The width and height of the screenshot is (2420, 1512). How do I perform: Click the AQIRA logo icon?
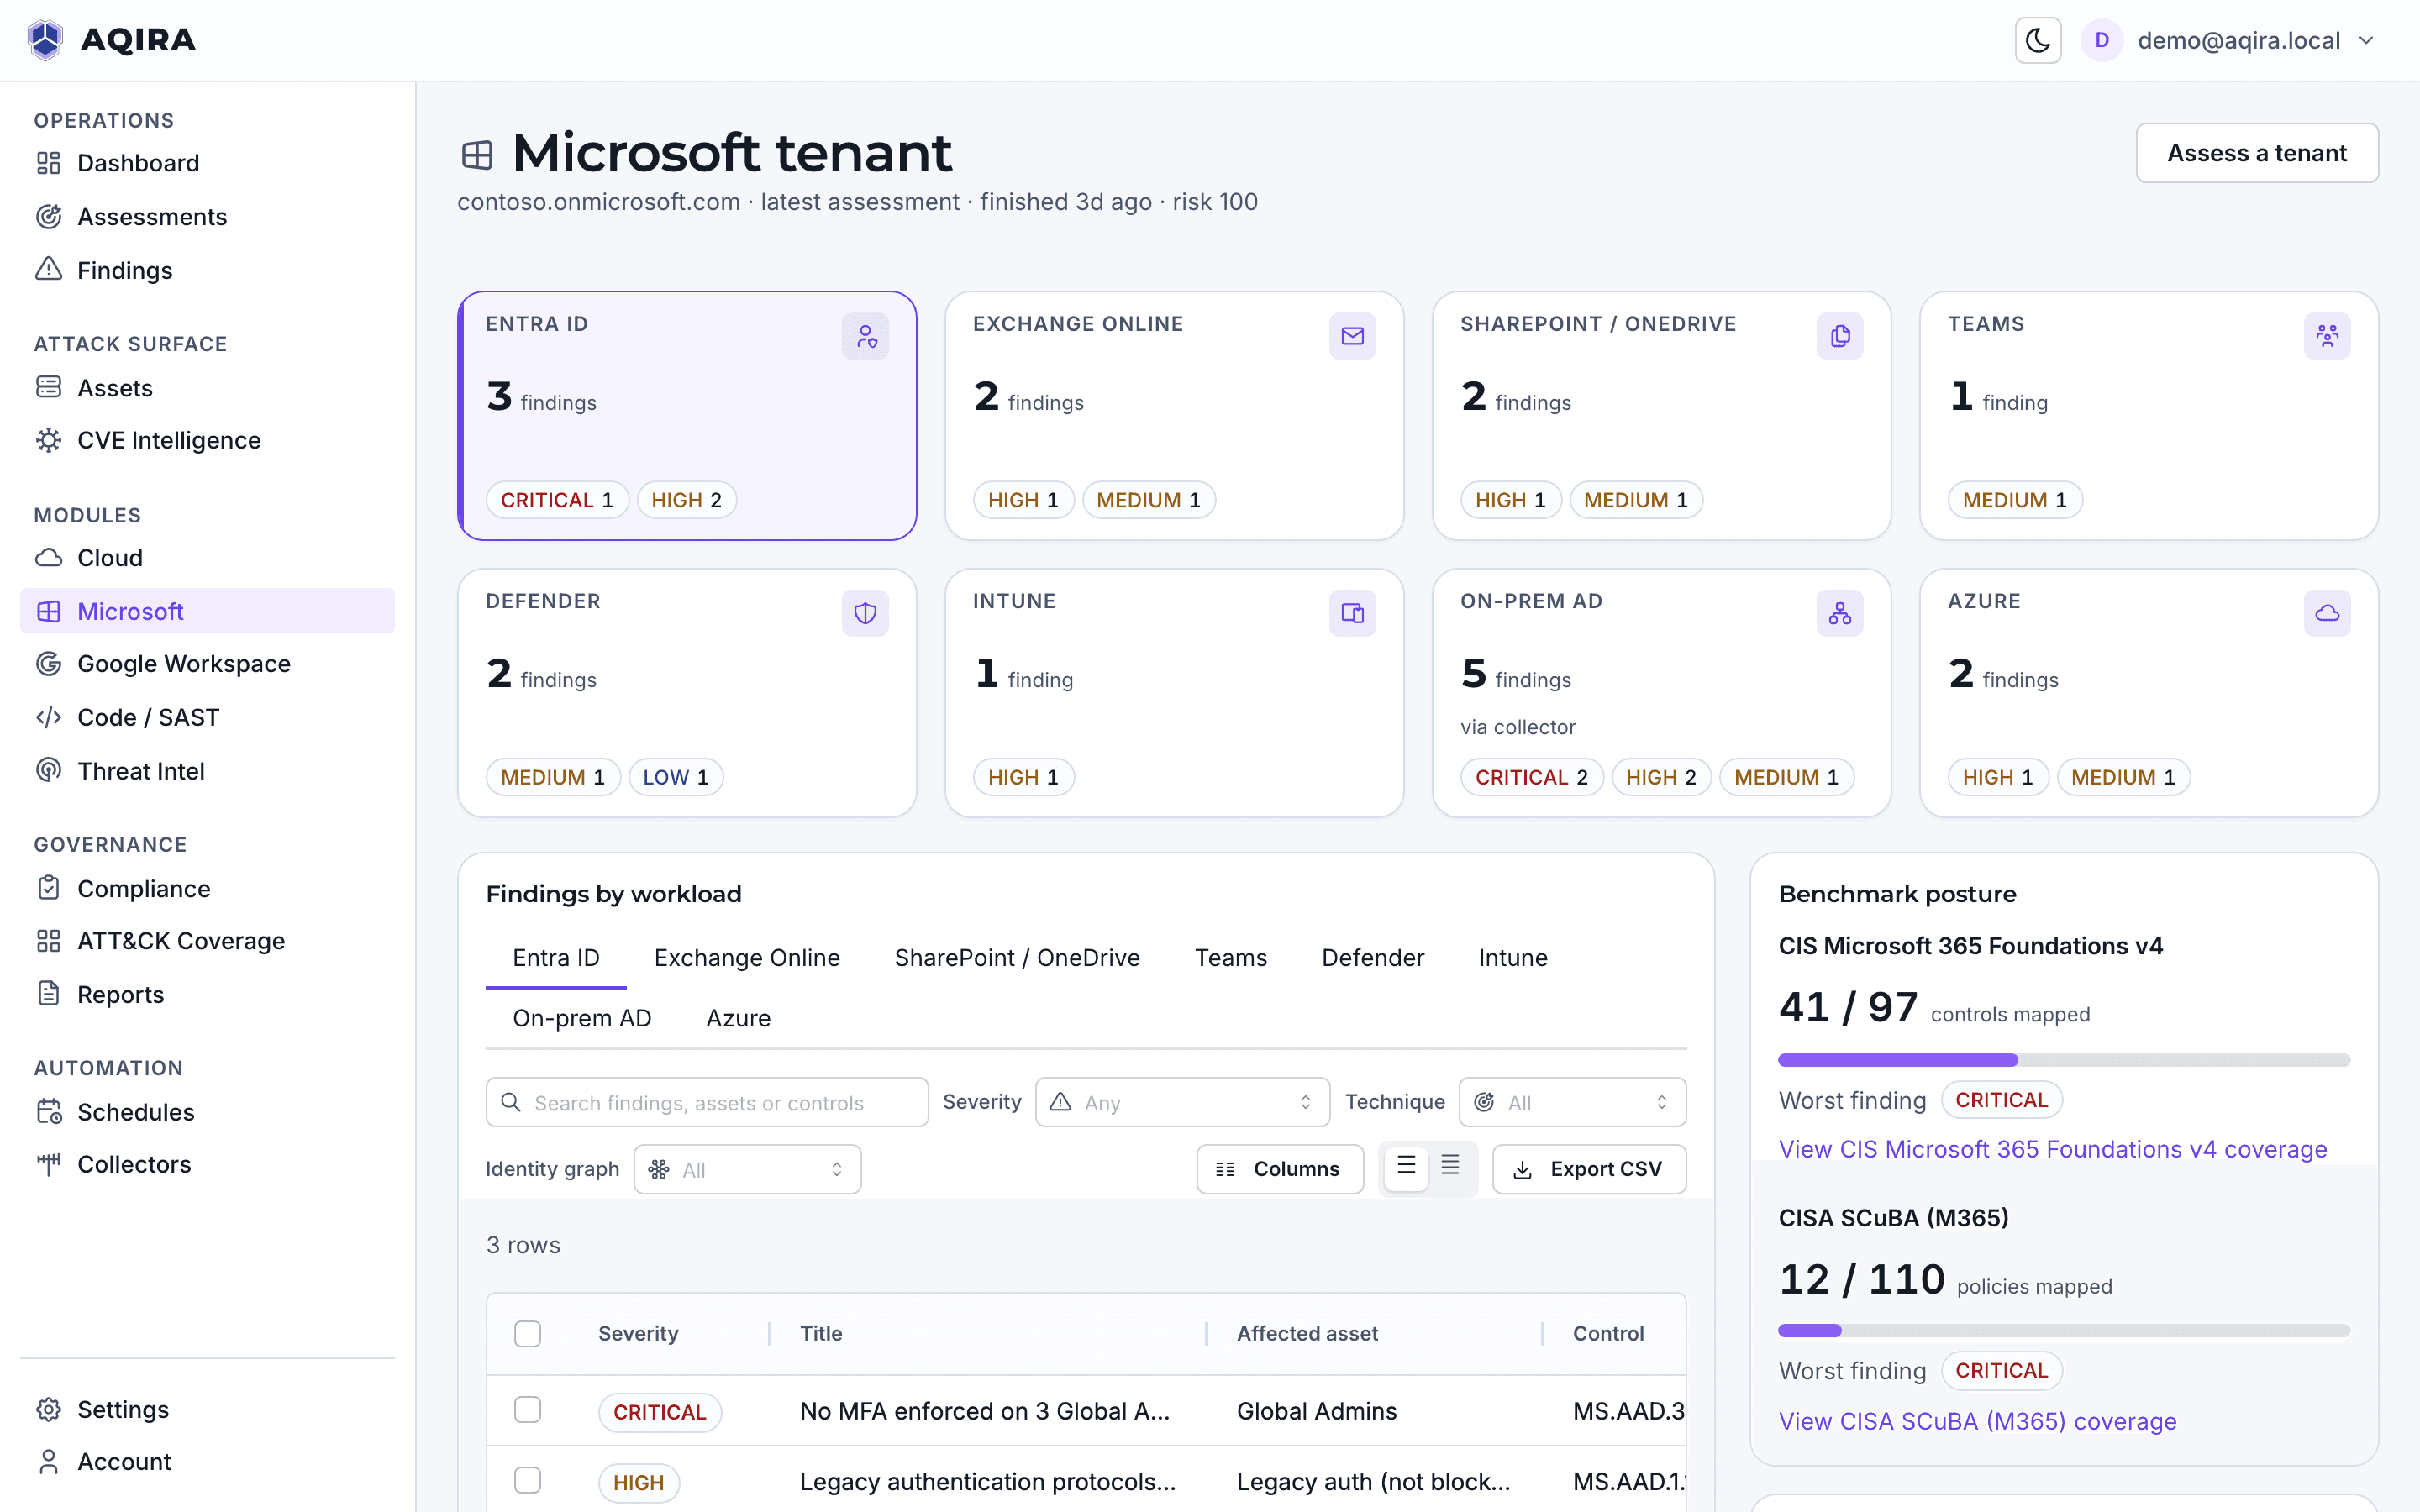tap(45, 40)
